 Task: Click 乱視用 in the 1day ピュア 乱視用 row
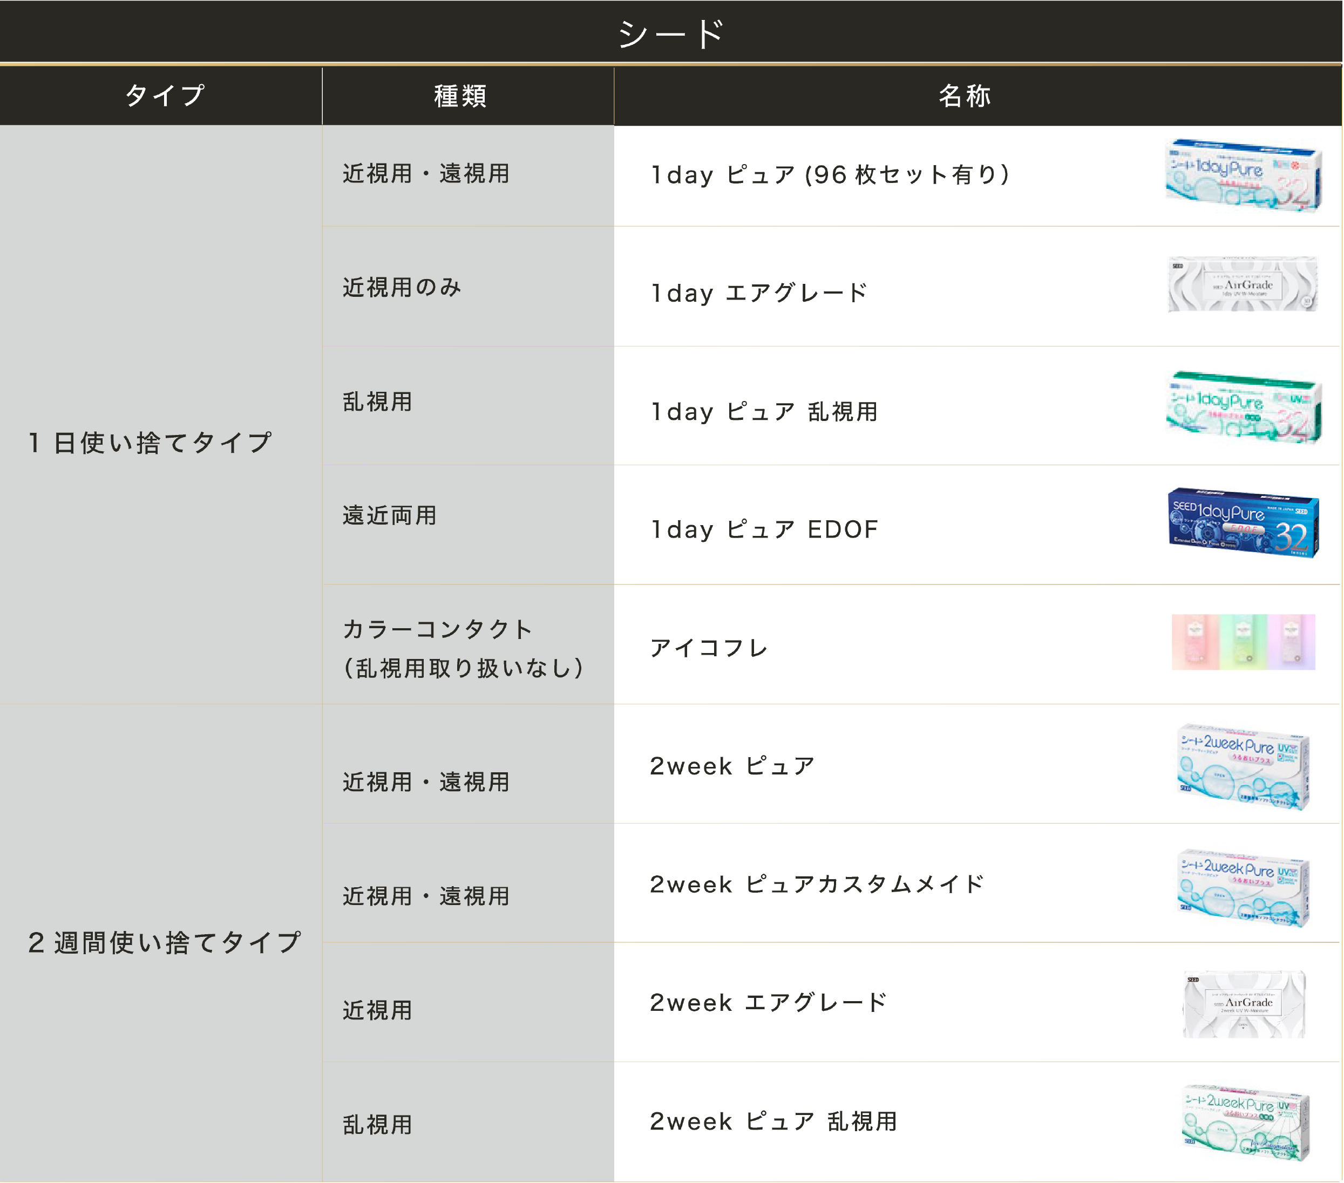(x=377, y=402)
